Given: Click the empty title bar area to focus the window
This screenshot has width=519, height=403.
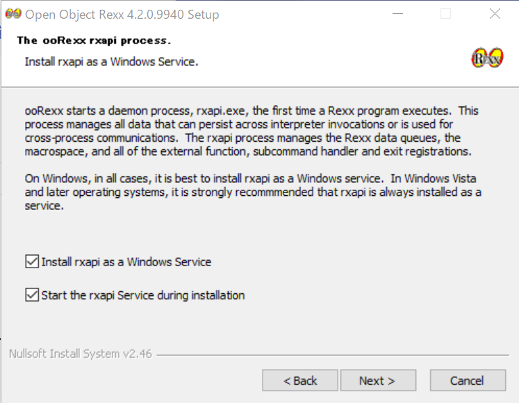Looking at the screenshot, I should (x=306, y=14).
